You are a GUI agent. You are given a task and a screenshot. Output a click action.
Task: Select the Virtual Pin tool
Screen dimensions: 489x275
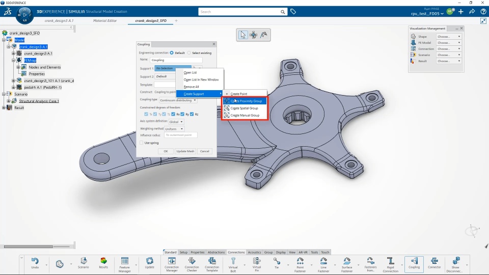click(257, 265)
